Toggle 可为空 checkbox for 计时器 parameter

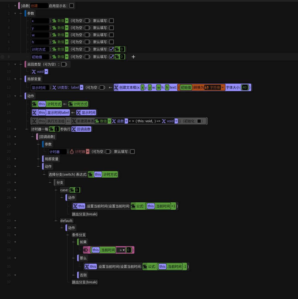click(108, 152)
